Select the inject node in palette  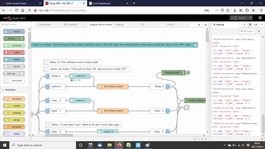click(14, 31)
